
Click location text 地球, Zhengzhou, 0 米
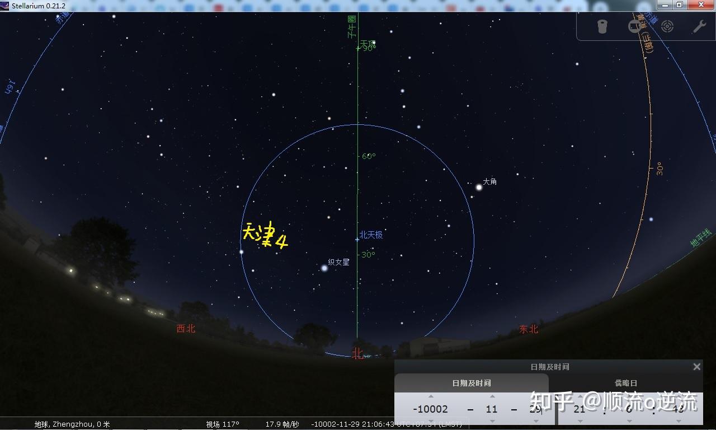[73, 424]
